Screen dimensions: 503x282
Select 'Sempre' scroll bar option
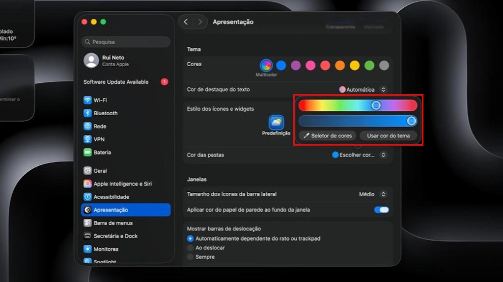191,257
